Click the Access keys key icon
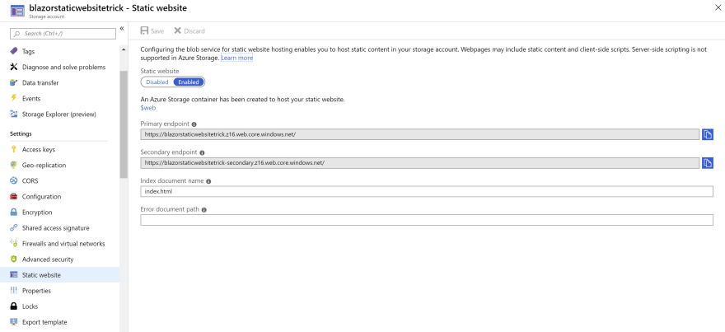The height and width of the screenshot is (332, 725). pos(14,149)
